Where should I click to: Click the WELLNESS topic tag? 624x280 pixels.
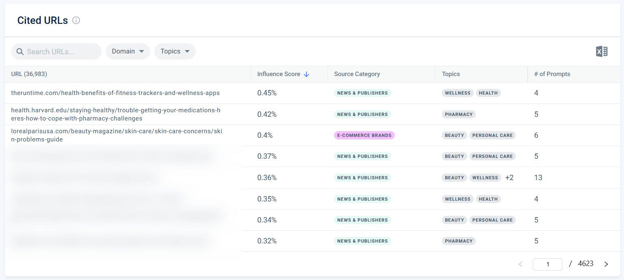click(x=457, y=93)
